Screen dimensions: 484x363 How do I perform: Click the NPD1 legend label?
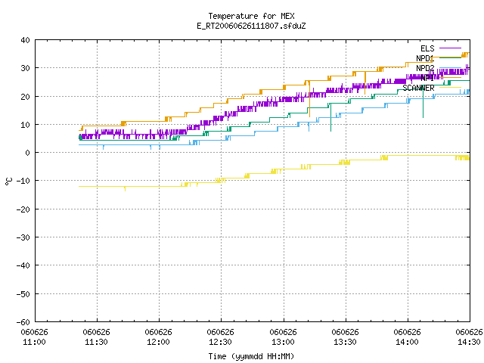(425, 58)
